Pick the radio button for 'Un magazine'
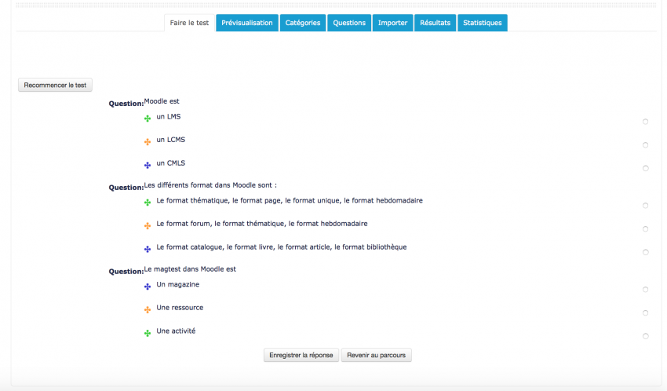The width and height of the screenshot is (667, 391). click(645, 290)
